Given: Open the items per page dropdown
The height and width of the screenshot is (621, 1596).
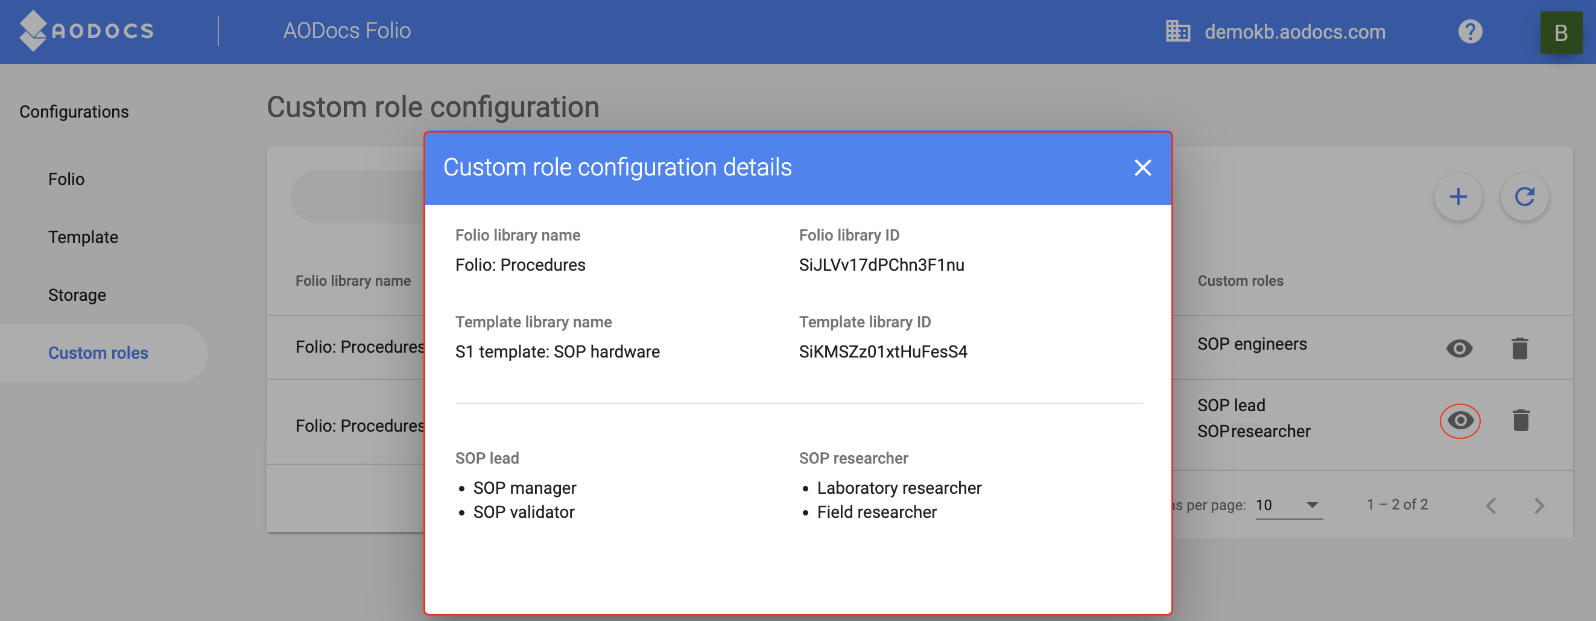Looking at the screenshot, I should (1289, 505).
